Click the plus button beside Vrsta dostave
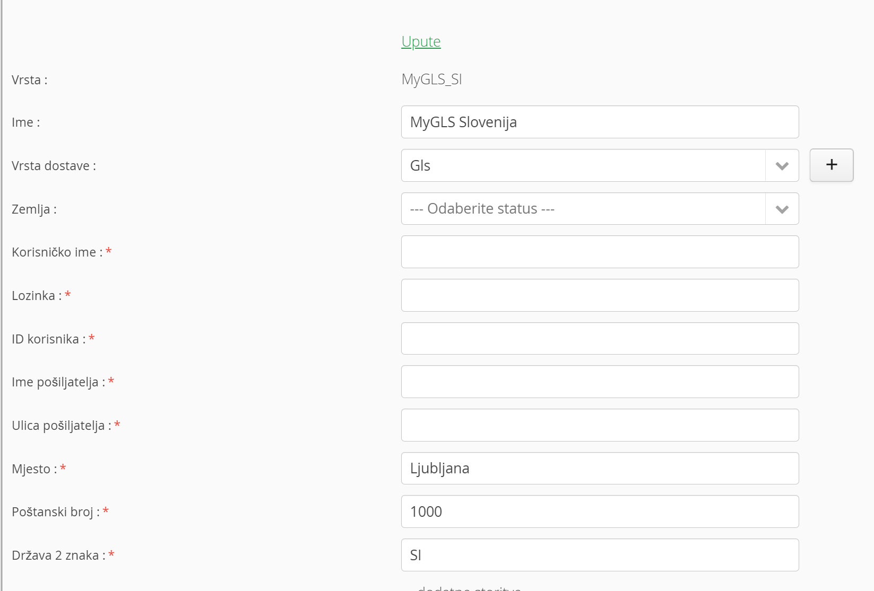Screen dimensions: 874x591 [x=832, y=165]
